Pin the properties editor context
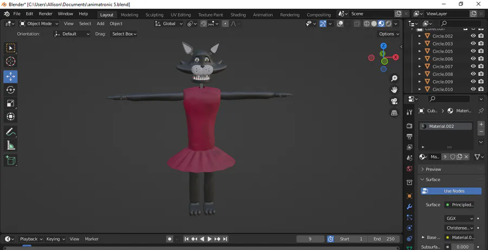 (481, 110)
